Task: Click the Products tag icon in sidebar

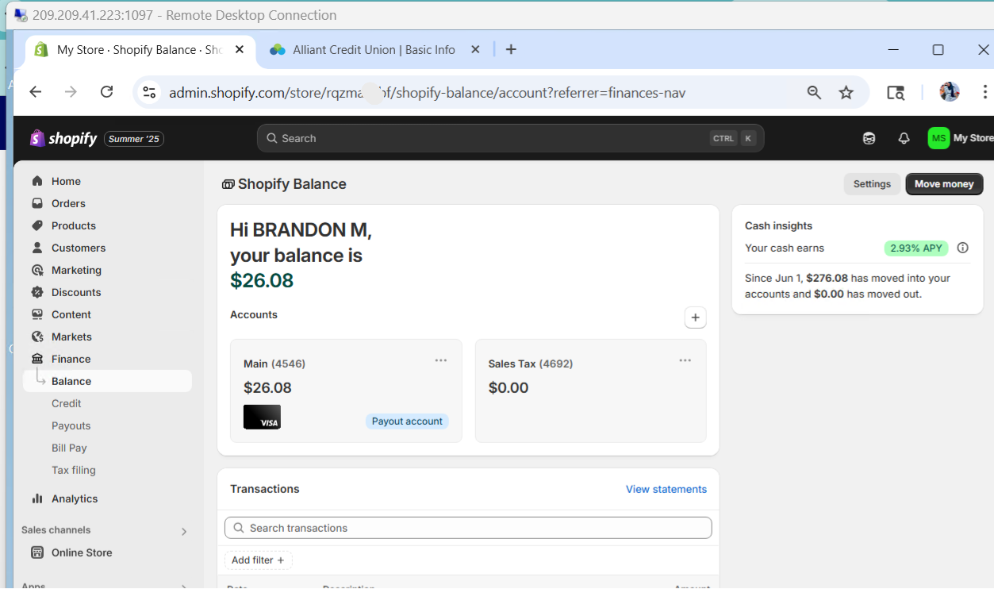Action: point(37,225)
